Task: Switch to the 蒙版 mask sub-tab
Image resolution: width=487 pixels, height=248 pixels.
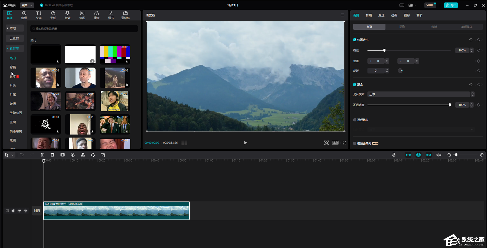Action: coord(434,27)
